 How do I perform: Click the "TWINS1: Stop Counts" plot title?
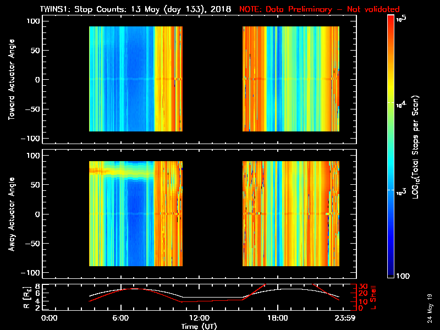coord(131,9)
